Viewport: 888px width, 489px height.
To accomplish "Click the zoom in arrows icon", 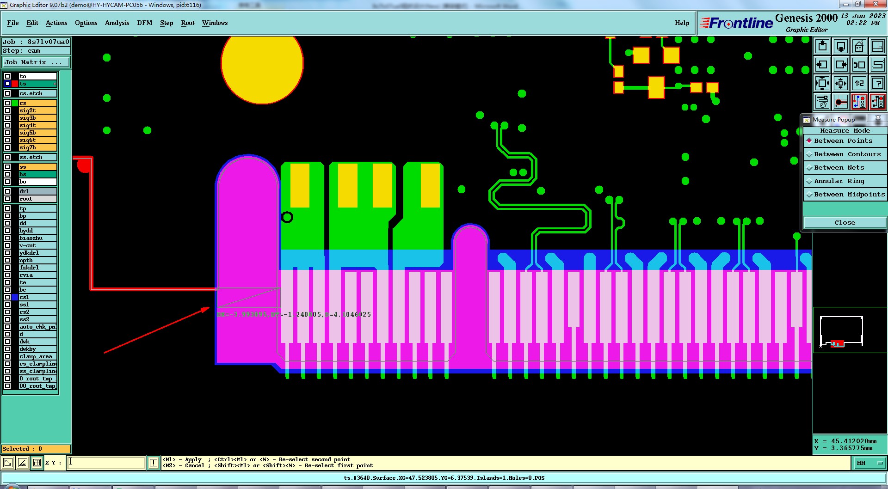I will pos(822,83).
